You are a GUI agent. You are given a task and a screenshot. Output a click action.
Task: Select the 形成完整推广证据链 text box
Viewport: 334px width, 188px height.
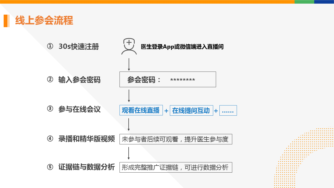click(176, 167)
